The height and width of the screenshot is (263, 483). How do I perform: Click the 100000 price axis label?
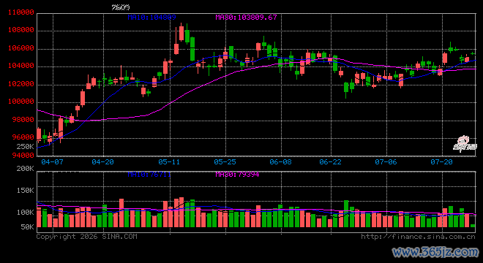click(21, 102)
